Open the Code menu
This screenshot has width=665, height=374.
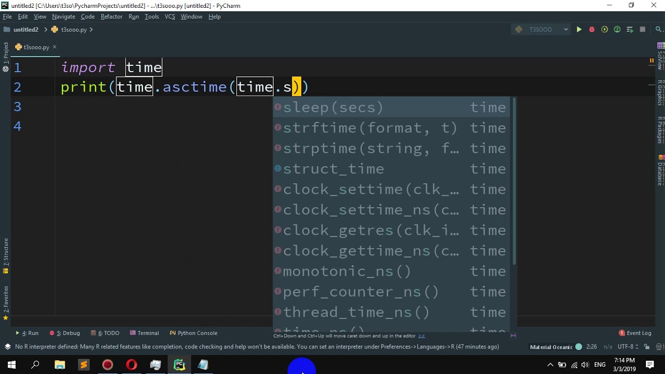[88, 17]
